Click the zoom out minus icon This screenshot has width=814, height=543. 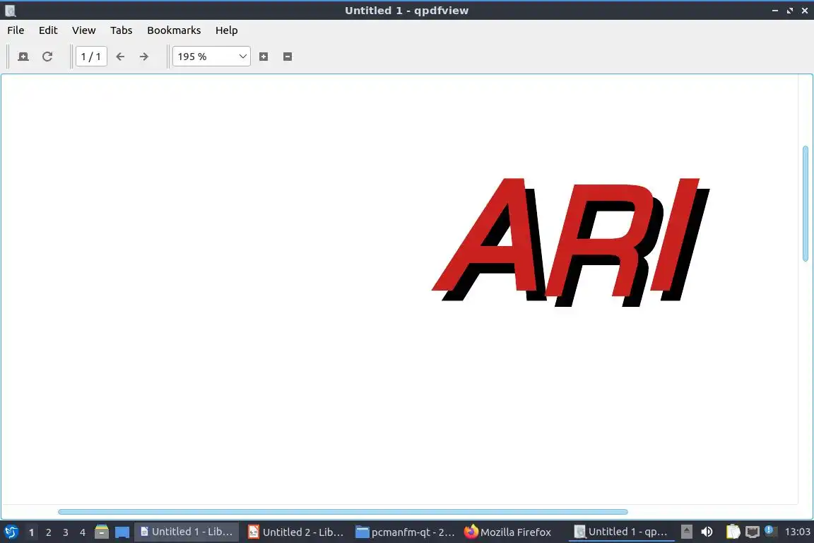[288, 57]
